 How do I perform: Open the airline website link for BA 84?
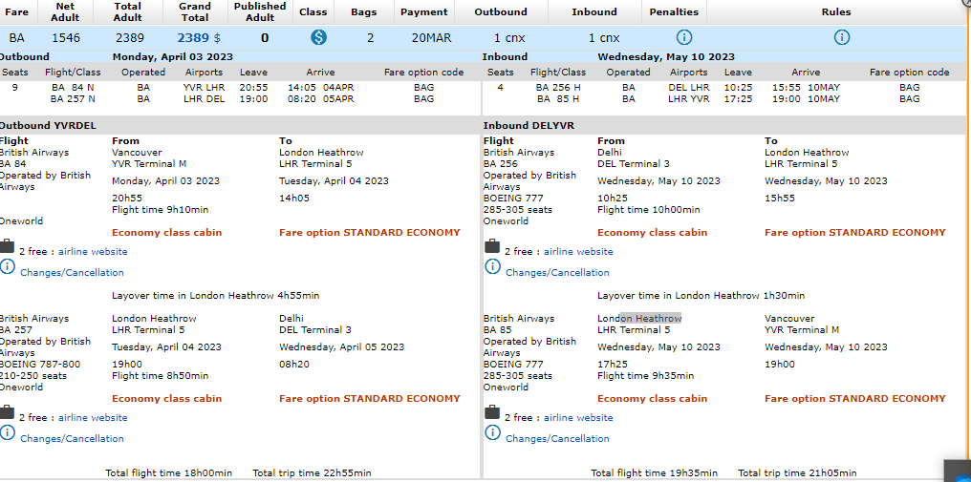tap(93, 252)
